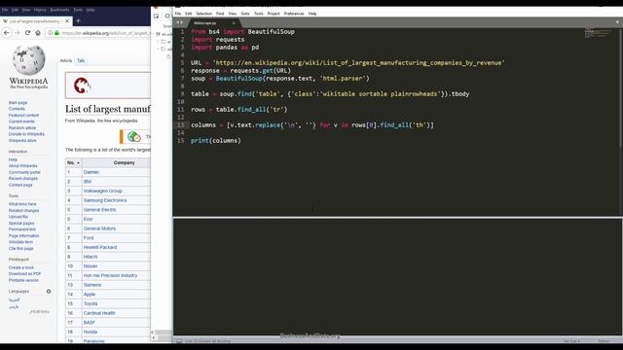Open Sublime Text Help menu
The width and height of the screenshot is (623, 350).
click(x=312, y=14)
